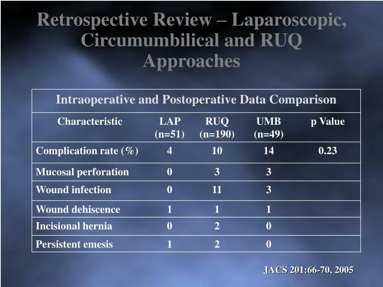Select UMB value 1 for Wound dehiscence
This screenshot has width=383, height=287.
click(269, 209)
